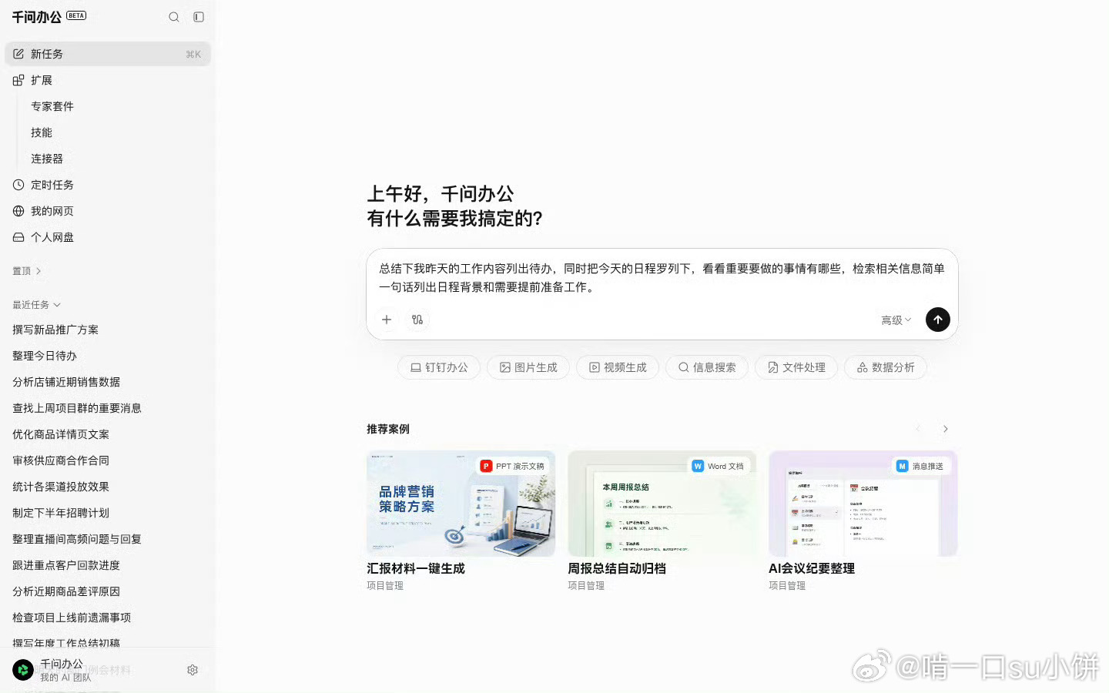Screen dimensions: 1109x693
Task: Open 个人网盘 in sidebar
Action: pyautogui.click(x=108, y=237)
